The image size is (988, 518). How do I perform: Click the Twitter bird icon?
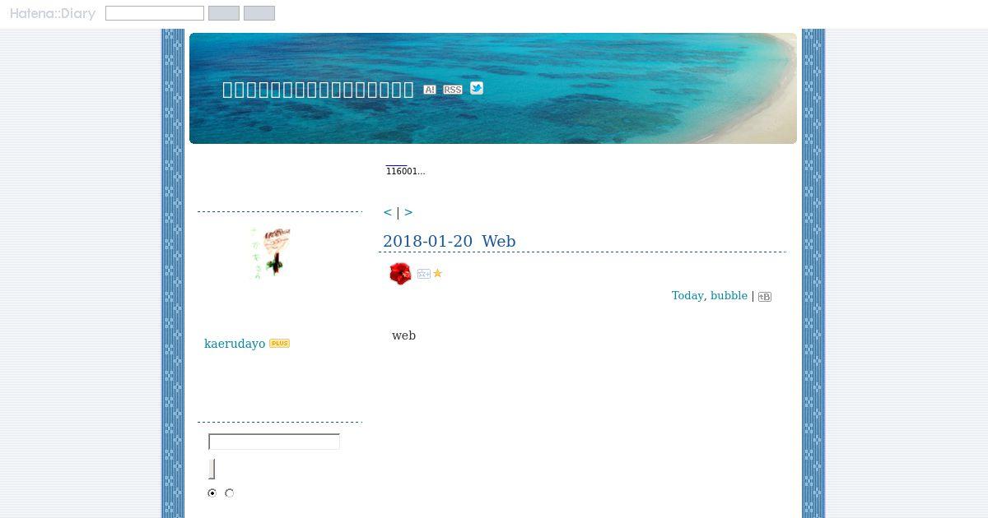477,88
